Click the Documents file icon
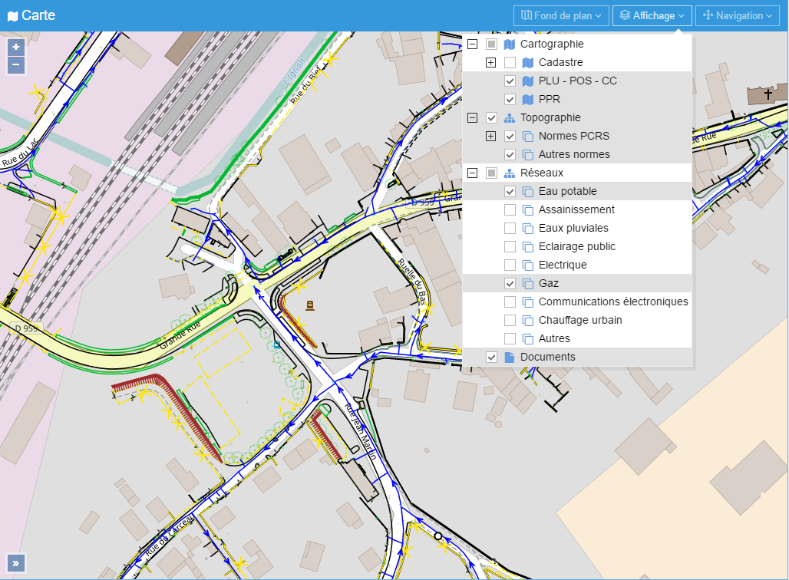789x580 pixels. tap(510, 358)
